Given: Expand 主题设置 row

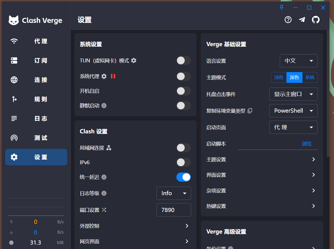Looking at the screenshot, I should (x=262, y=159).
